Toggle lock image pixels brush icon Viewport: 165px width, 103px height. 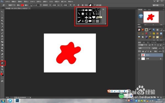[146, 51]
